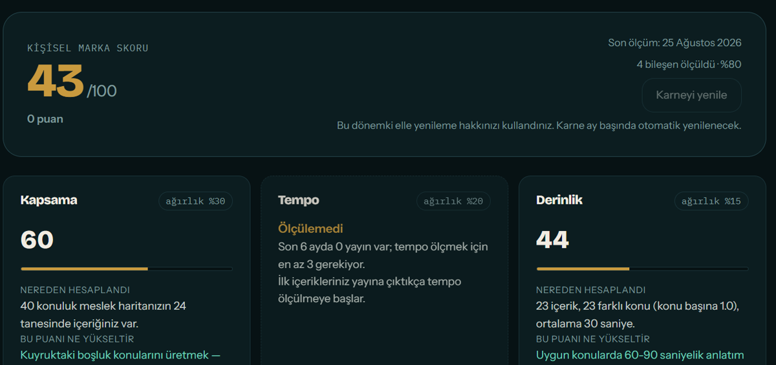
Task: Click the Derinlik score progress bar
Action: coord(642,269)
